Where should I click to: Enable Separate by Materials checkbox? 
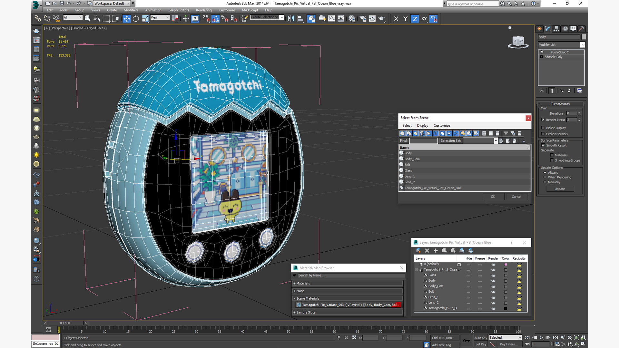552,155
